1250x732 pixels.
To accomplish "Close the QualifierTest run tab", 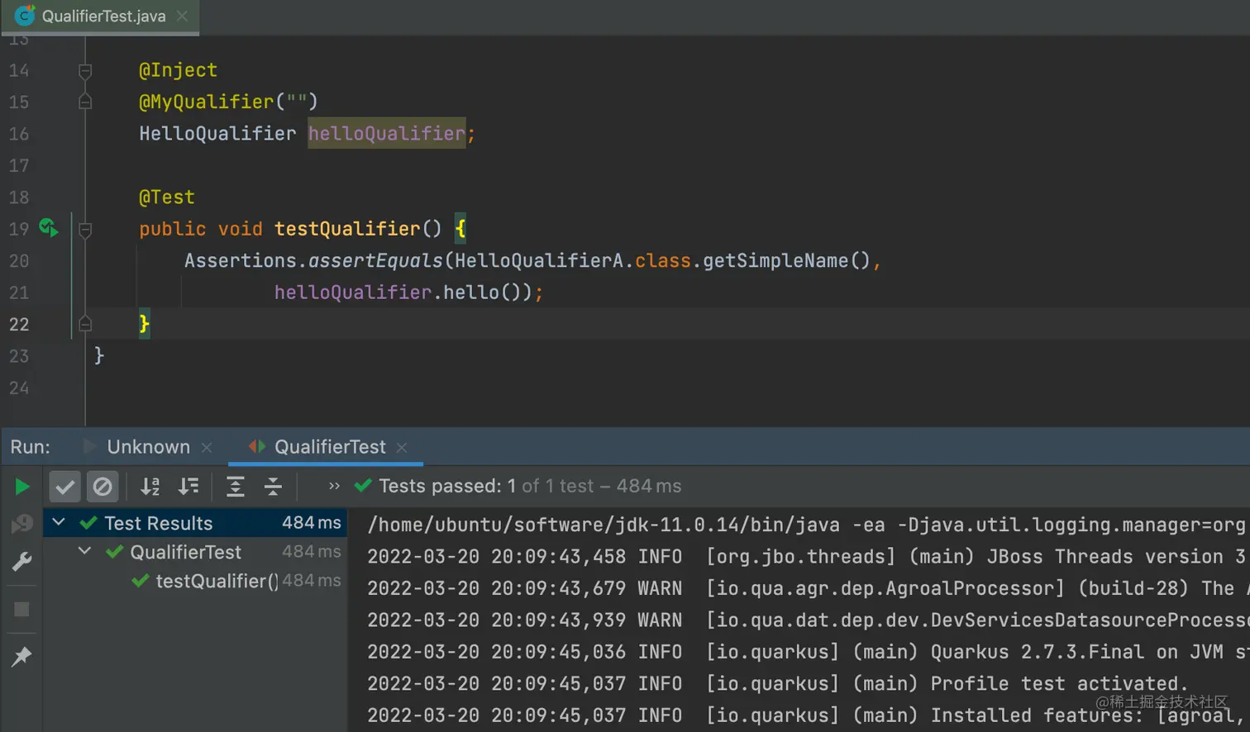I will (402, 448).
